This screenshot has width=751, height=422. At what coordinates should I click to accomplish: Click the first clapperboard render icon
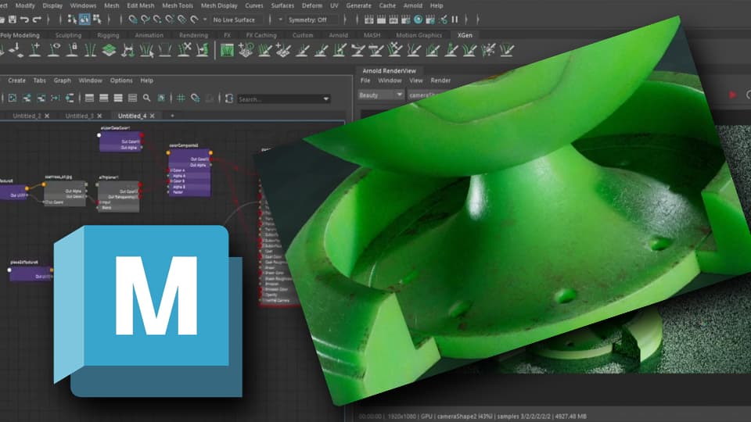(368, 20)
